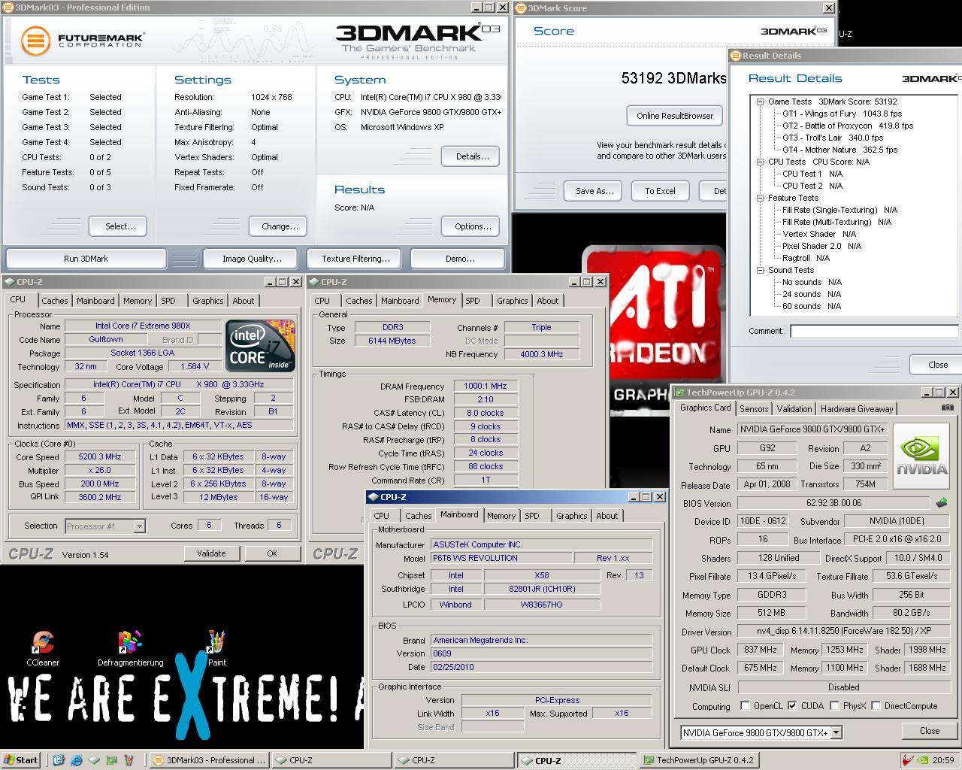Screen dimensions: 962x770
Task: Collapse the Sound Tests tree node
Action: click(761, 270)
